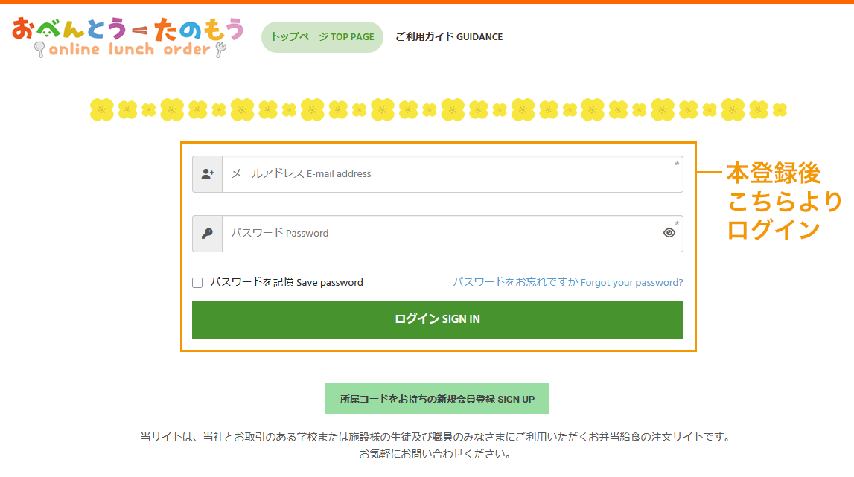Click the fork icon in the logo
Image resolution: width=854 pixels, height=477 pixels.
coord(220,50)
